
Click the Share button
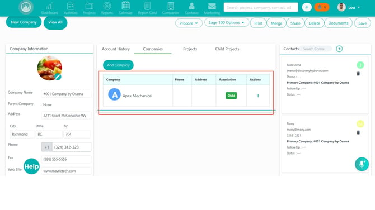click(x=296, y=23)
